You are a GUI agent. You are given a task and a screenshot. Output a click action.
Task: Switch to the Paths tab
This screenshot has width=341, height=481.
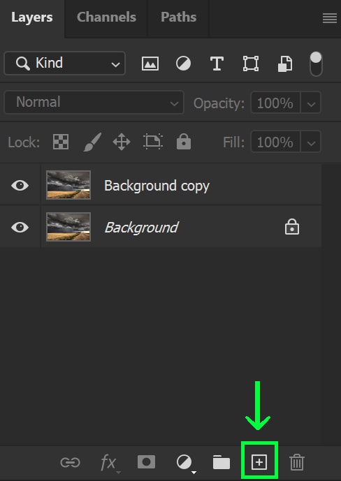pos(178,17)
